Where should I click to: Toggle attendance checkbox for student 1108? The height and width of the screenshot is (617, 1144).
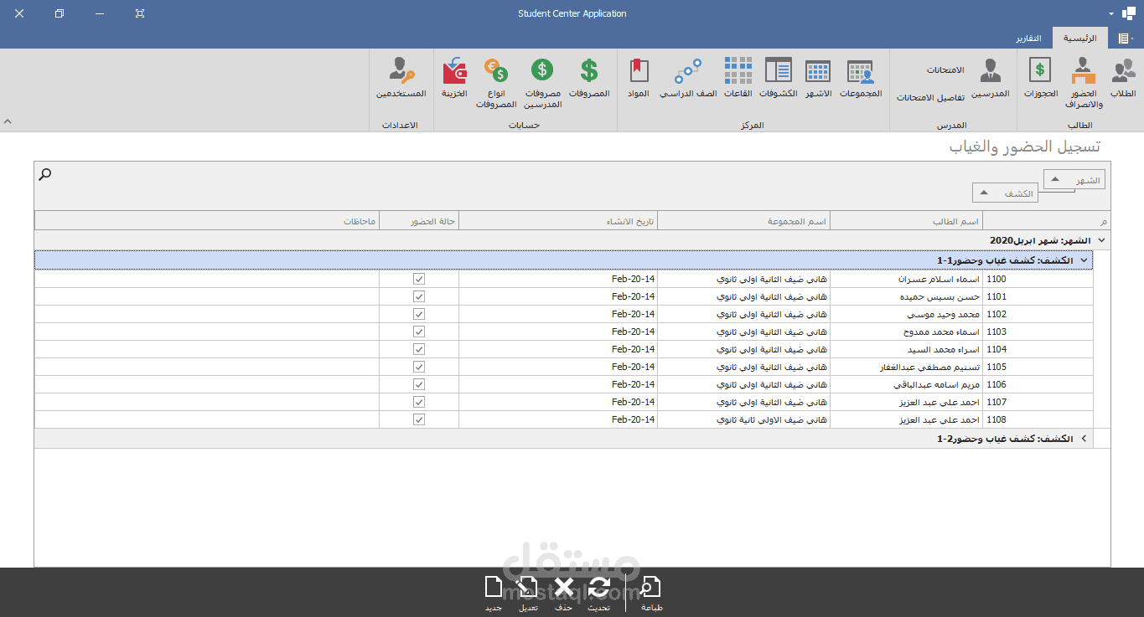point(419,419)
